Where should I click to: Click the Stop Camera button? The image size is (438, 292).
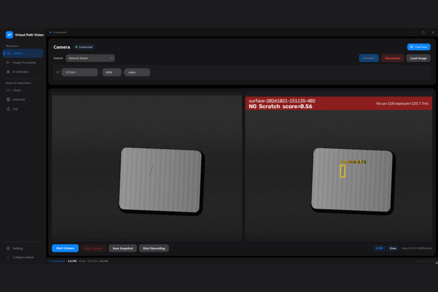tap(93, 248)
